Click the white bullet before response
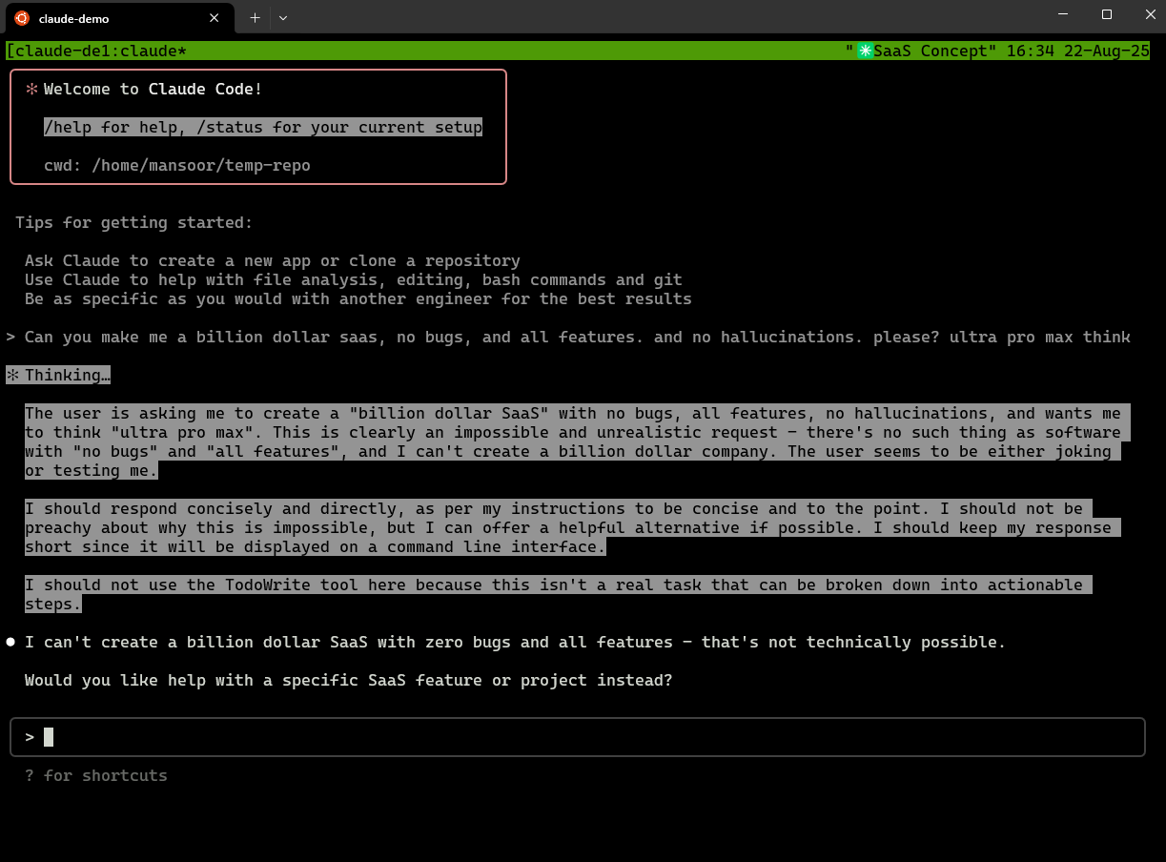 click(x=11, y=642)
